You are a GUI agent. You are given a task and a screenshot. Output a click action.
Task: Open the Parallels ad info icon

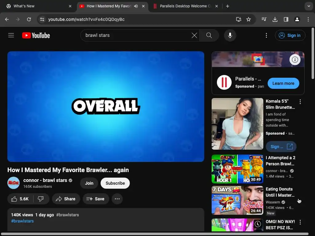point(295,60)
